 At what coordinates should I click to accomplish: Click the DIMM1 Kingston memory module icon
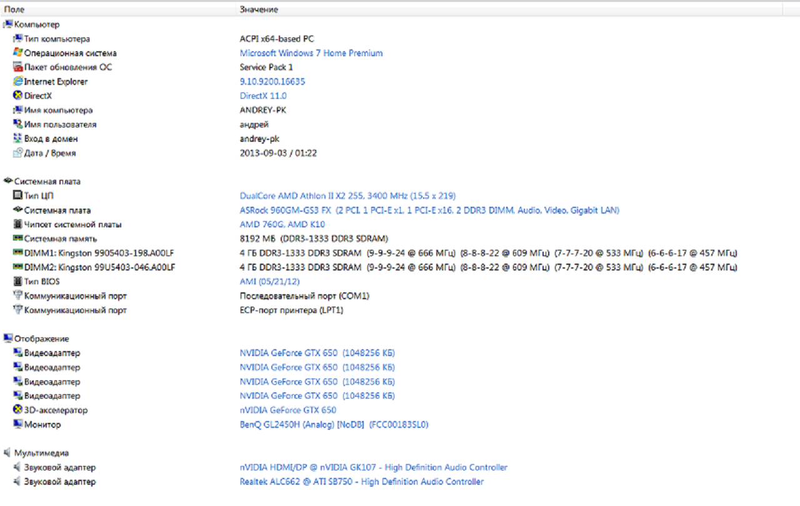click(x=17, y=253)
